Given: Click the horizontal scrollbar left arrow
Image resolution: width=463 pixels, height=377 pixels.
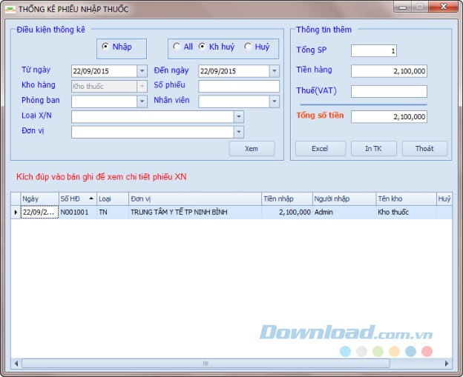Looking at the screenshot, I should (16, 364).
